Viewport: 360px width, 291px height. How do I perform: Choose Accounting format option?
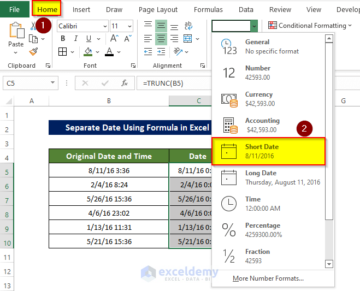click(268, 125)
